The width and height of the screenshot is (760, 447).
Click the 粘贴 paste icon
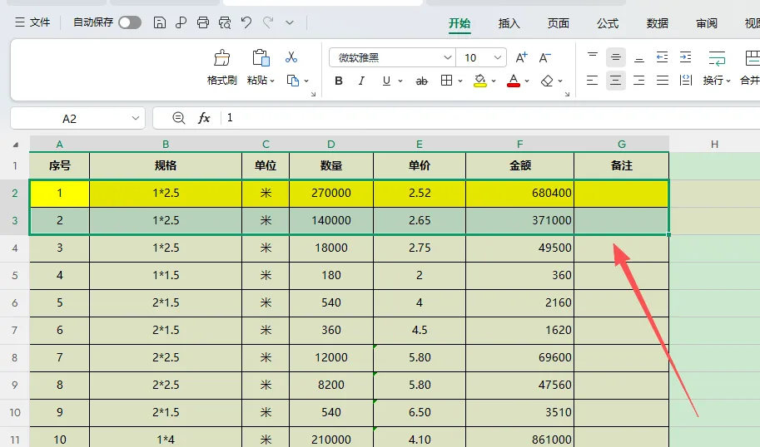(261, 58)
